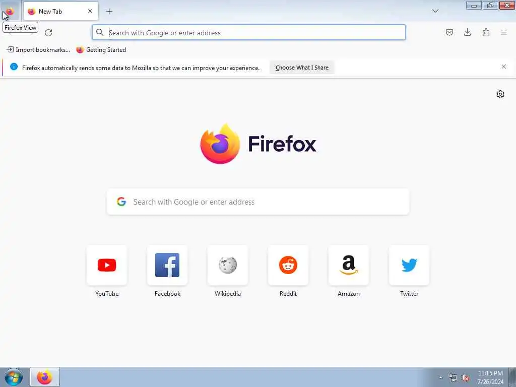Click the Amazon label text
Screen dimensions: 516x387
pyautogui.click(x=349, y=294)
